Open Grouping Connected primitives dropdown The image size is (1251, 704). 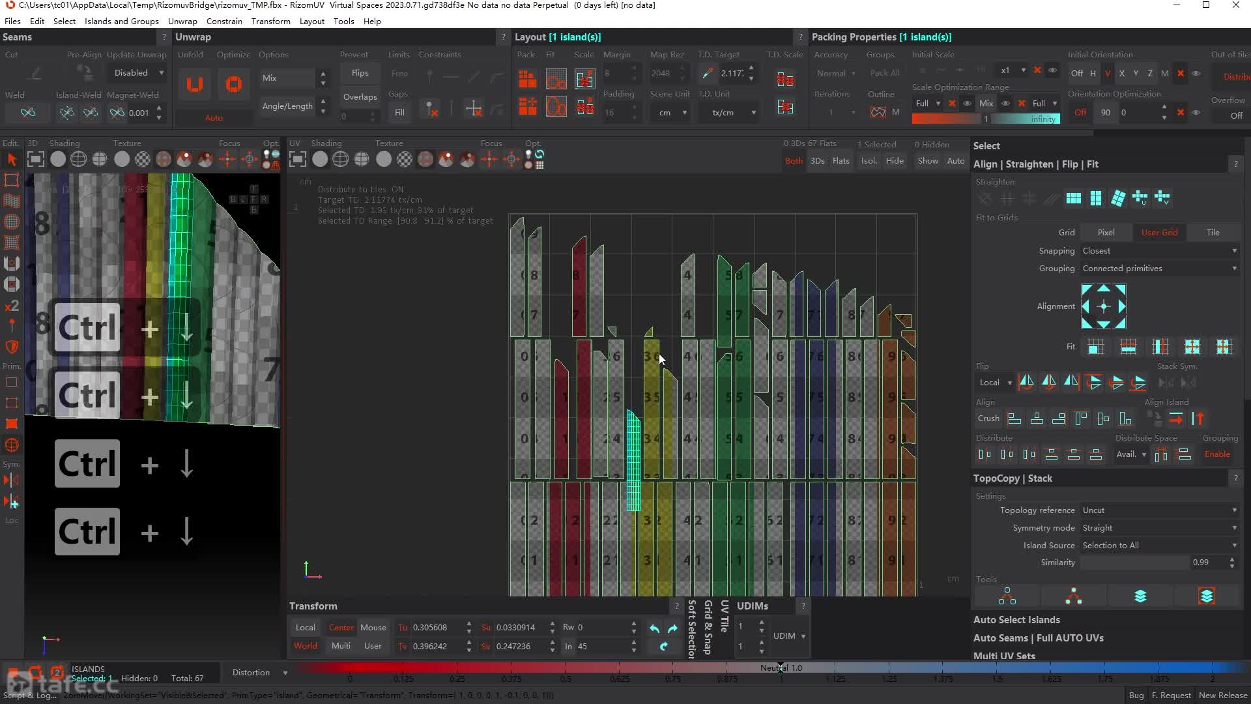[1159, 269]
